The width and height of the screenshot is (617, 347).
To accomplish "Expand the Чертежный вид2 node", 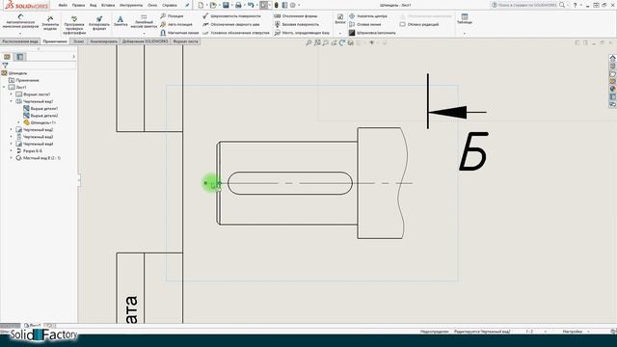I will pos(11,130).
